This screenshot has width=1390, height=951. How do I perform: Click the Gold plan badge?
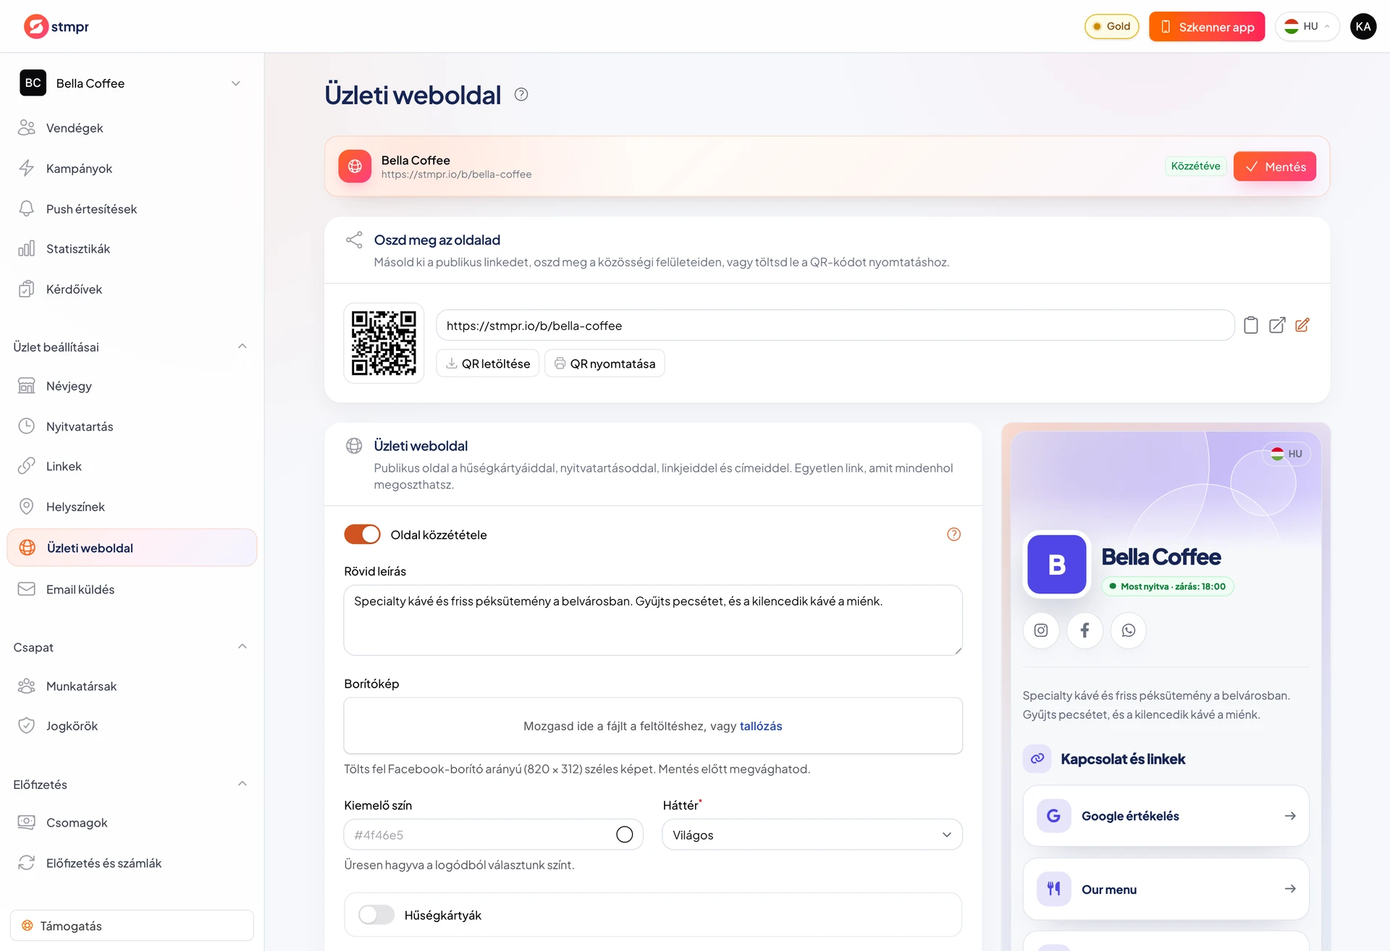tap(1112, 26)
